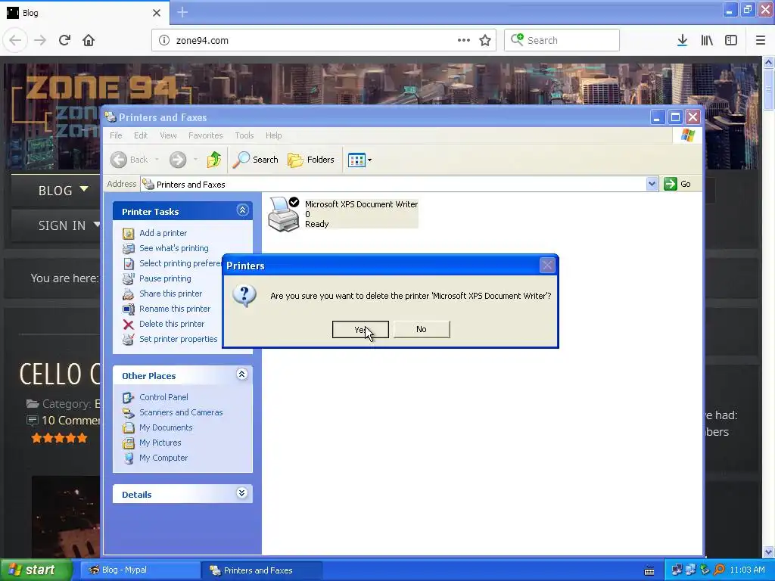
Task: Choose Share this printer task
Action: click(170, 294)
